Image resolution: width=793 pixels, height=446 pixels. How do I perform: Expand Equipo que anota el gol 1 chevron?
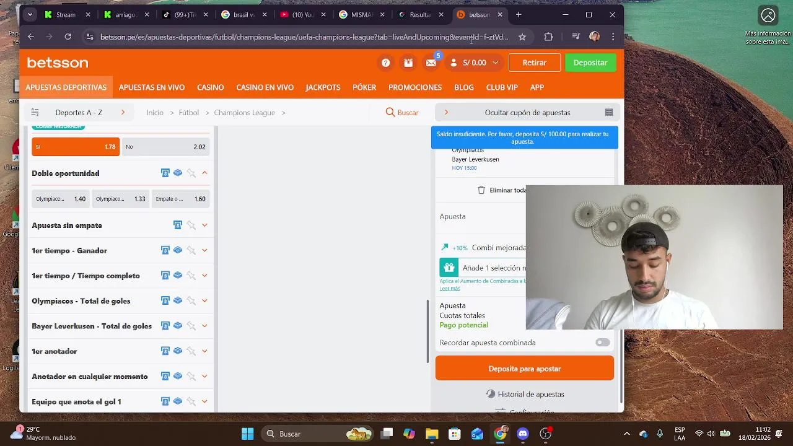[x=204, y=401]
